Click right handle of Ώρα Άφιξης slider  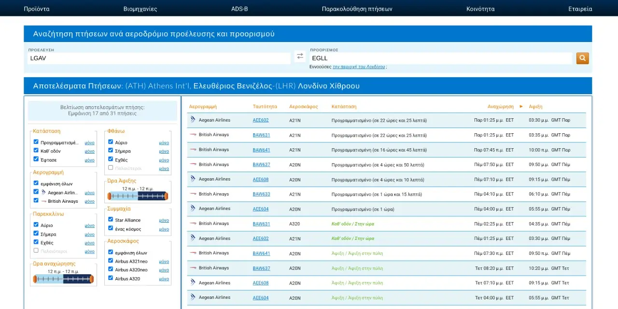[x=166, y=196]
